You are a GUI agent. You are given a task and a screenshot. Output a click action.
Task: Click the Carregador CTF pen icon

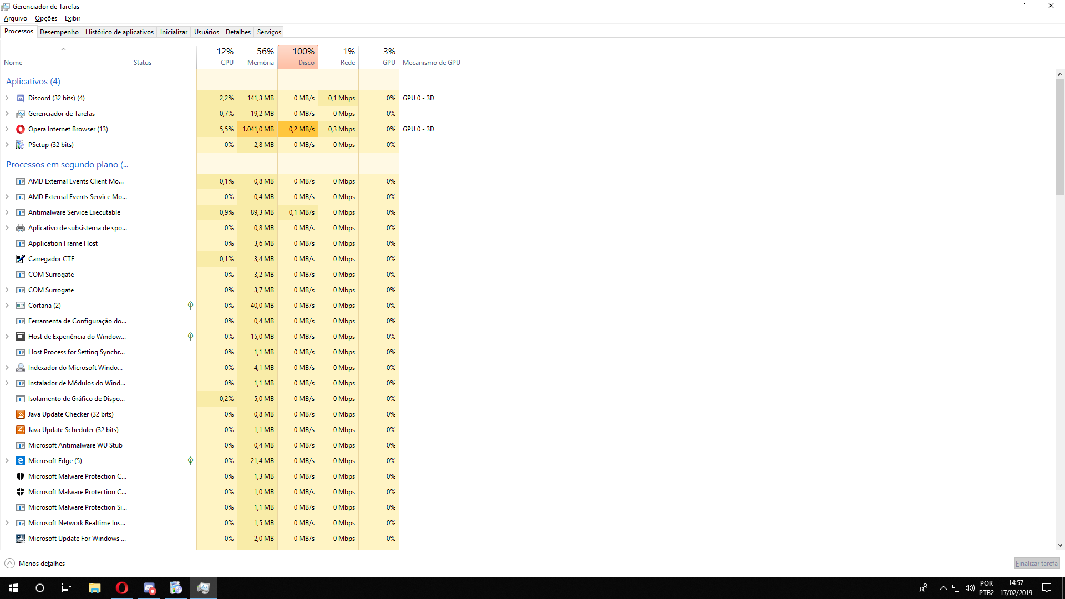click(21, 259)
